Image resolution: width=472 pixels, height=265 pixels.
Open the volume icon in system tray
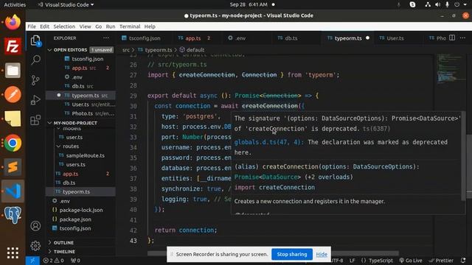pos(437,4)
